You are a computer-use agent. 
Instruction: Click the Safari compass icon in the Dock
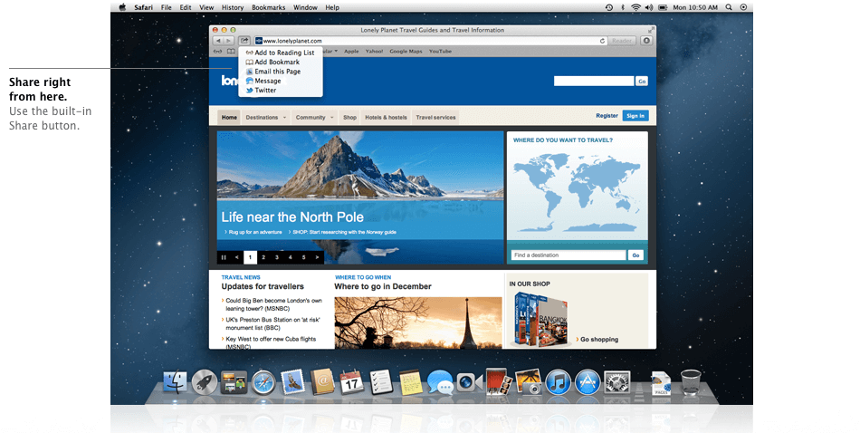(263, 382)
